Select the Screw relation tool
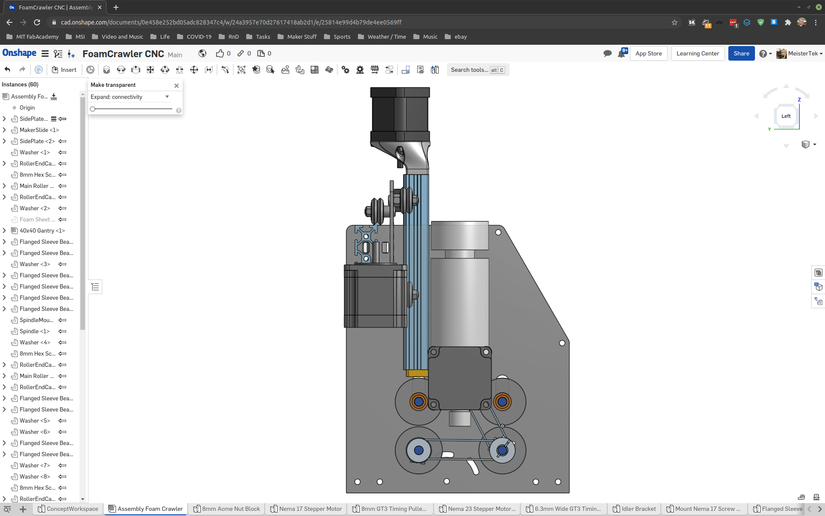Screen dimensions: 825x516 coord(375,70)
